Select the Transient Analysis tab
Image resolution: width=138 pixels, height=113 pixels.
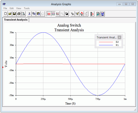(x=16, y=20)
